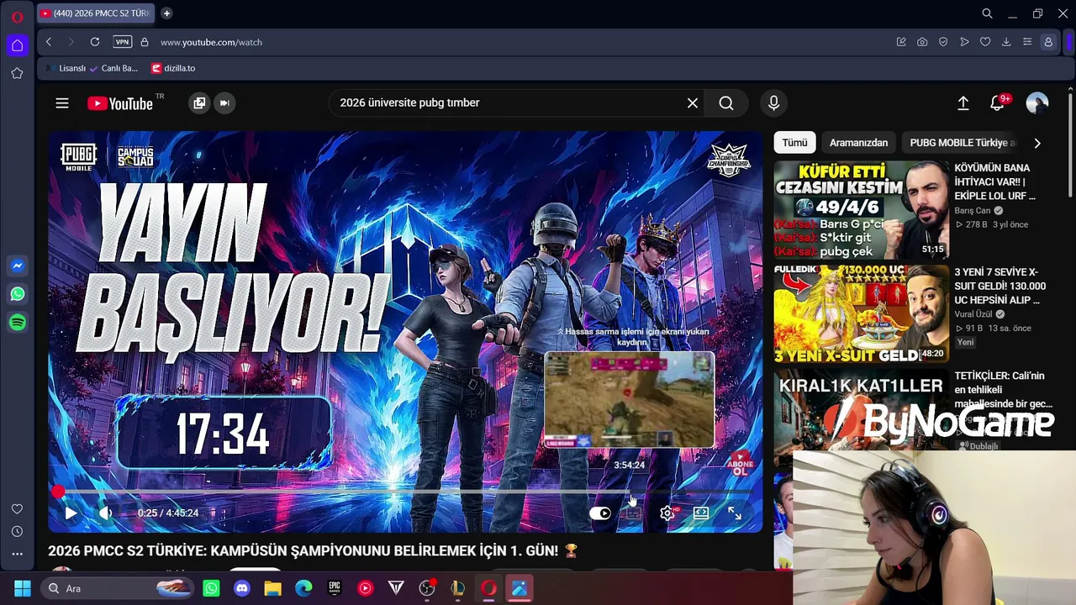Screen dimensions: 1076x605
Task: Enter fullscreen mode
Action: 734,513
